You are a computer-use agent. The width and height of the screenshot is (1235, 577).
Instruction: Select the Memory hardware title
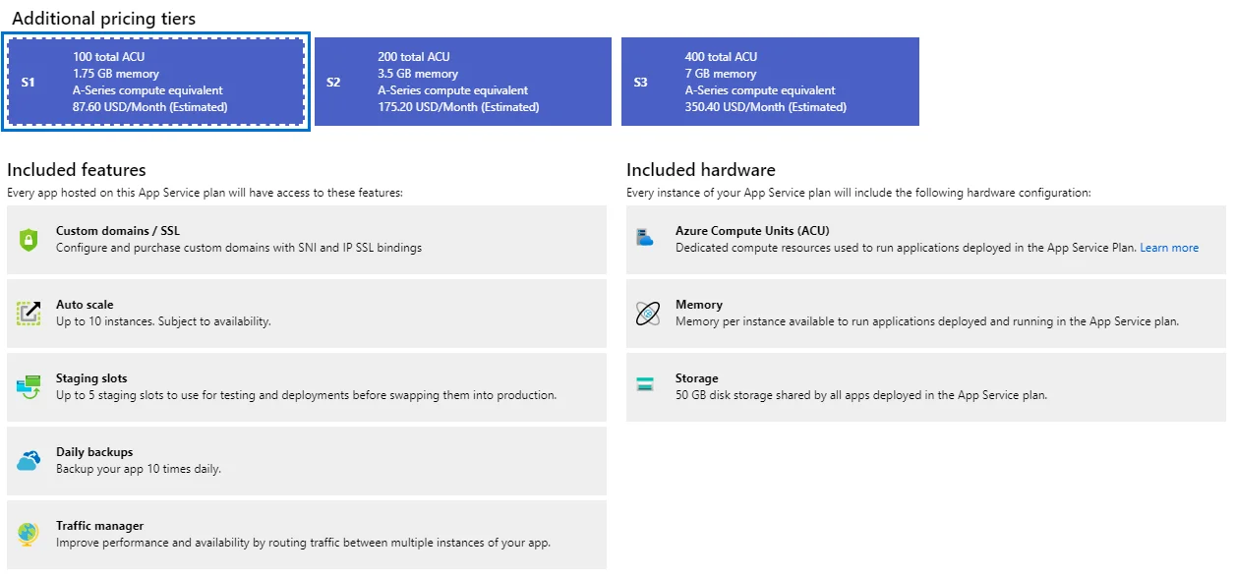698,305
